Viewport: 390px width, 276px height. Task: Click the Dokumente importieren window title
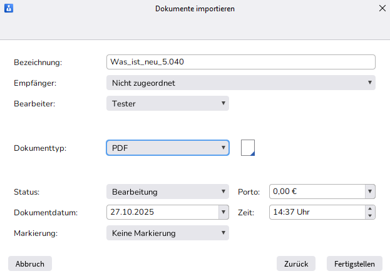coord(195,9)
